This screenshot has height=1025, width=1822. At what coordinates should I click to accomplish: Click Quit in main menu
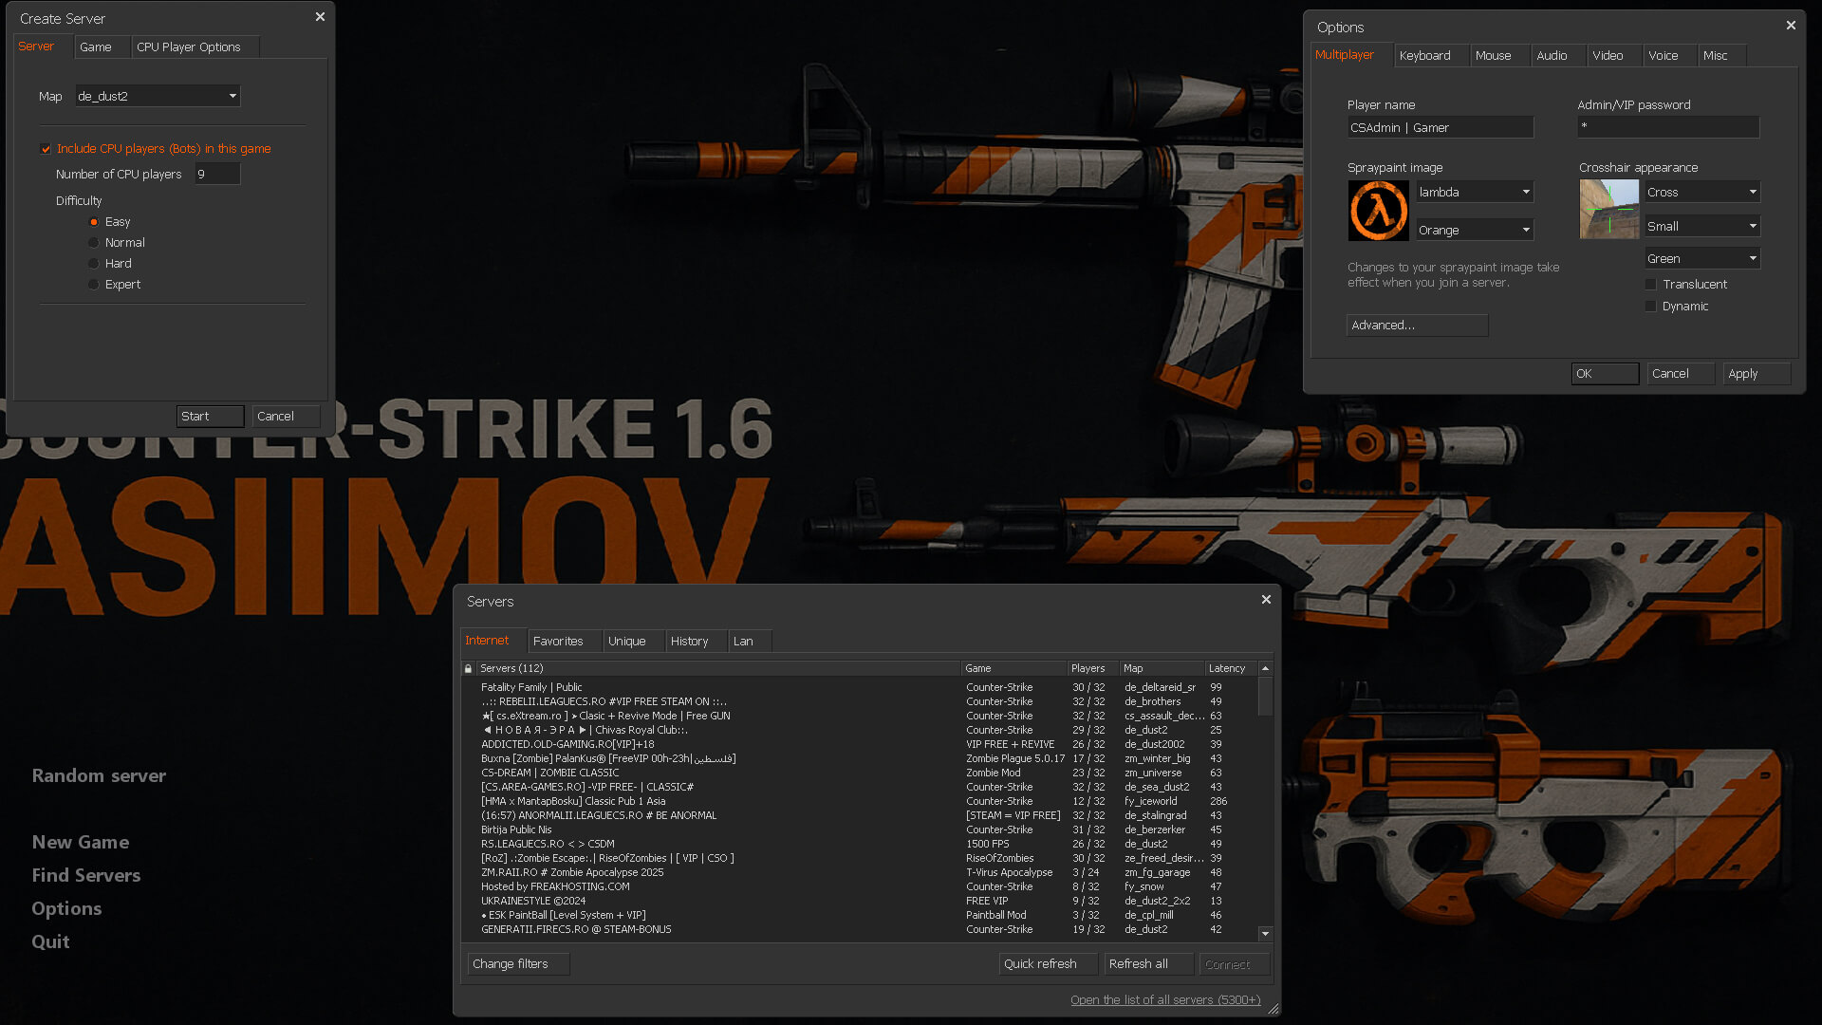(50, 941)
